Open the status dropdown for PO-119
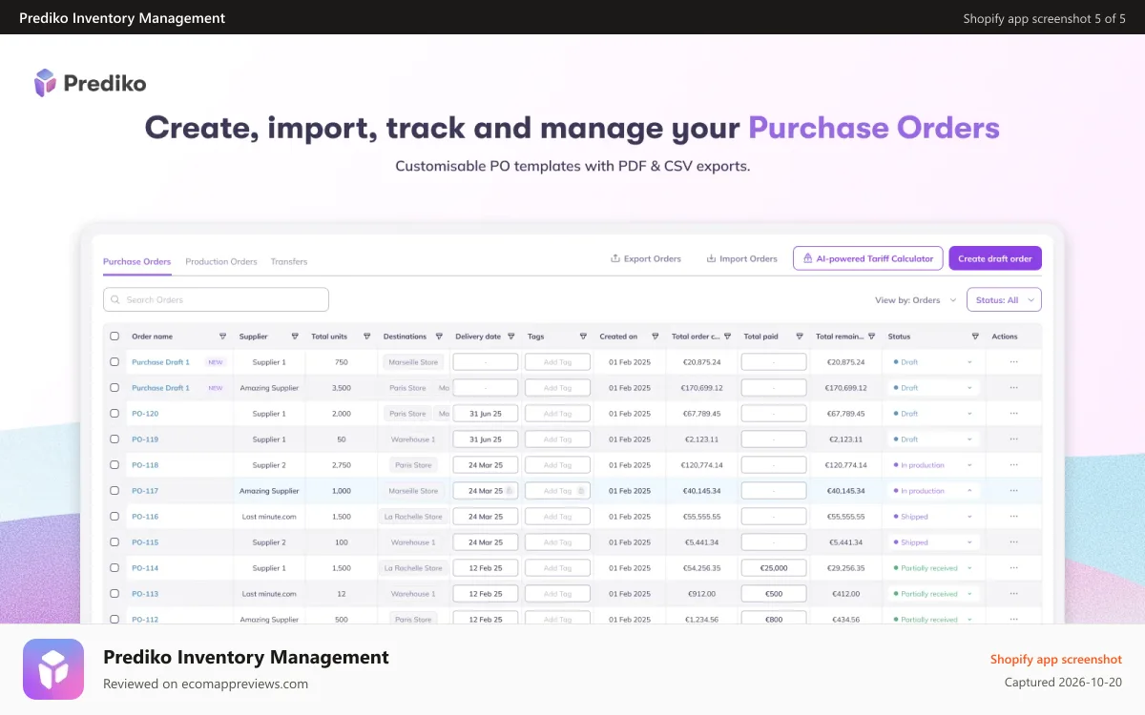Screen dimensions: 1145x715 pos(933,439)
